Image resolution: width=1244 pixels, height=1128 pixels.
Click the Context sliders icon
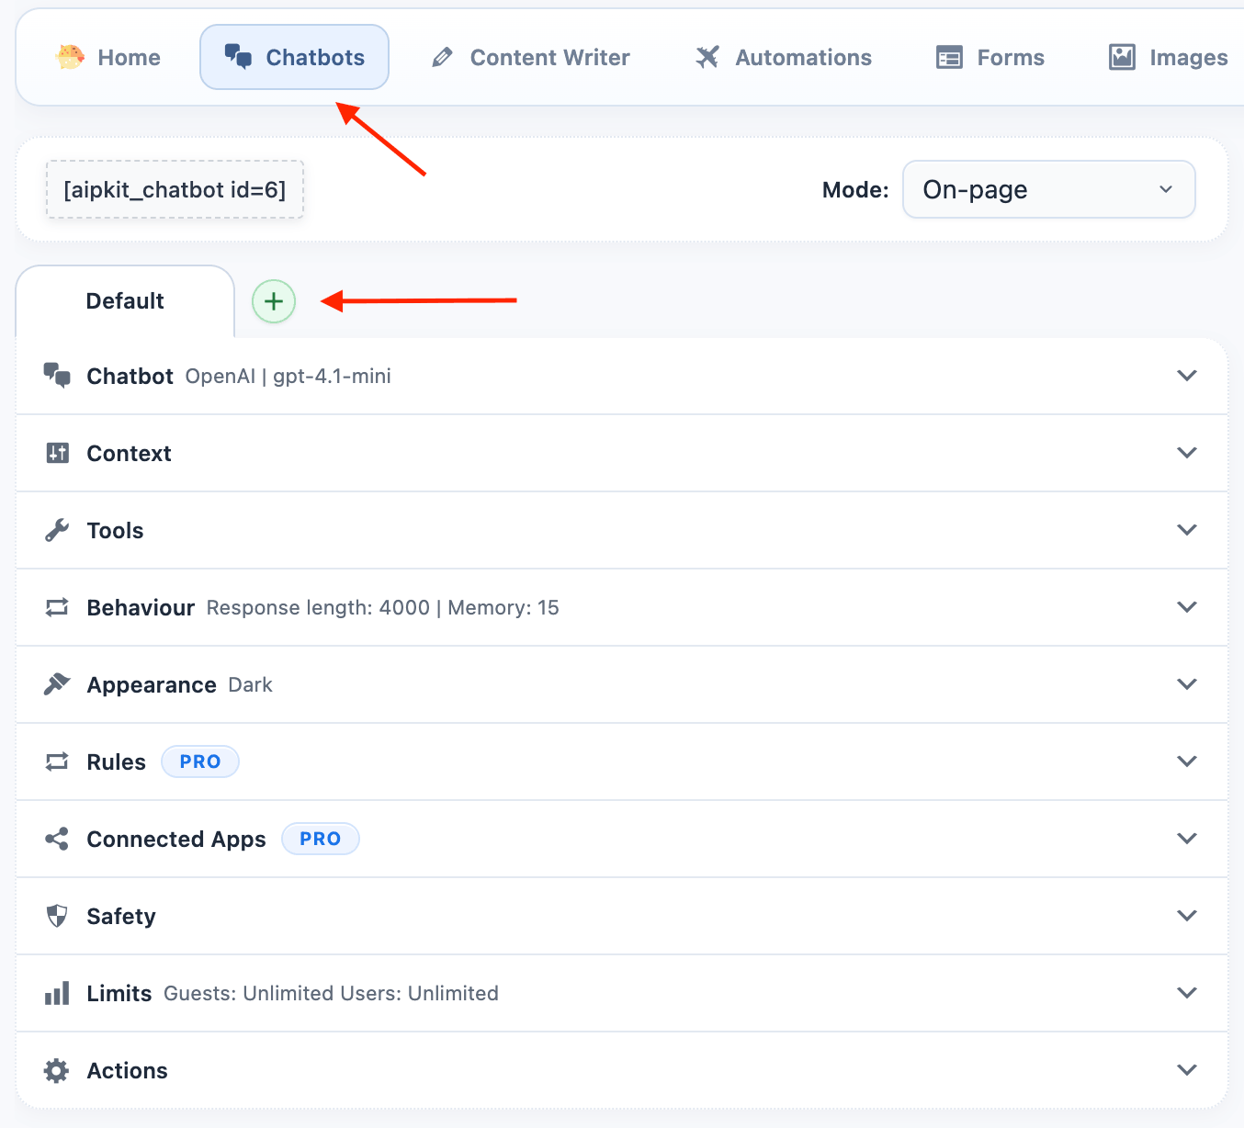tap(57, 453)
